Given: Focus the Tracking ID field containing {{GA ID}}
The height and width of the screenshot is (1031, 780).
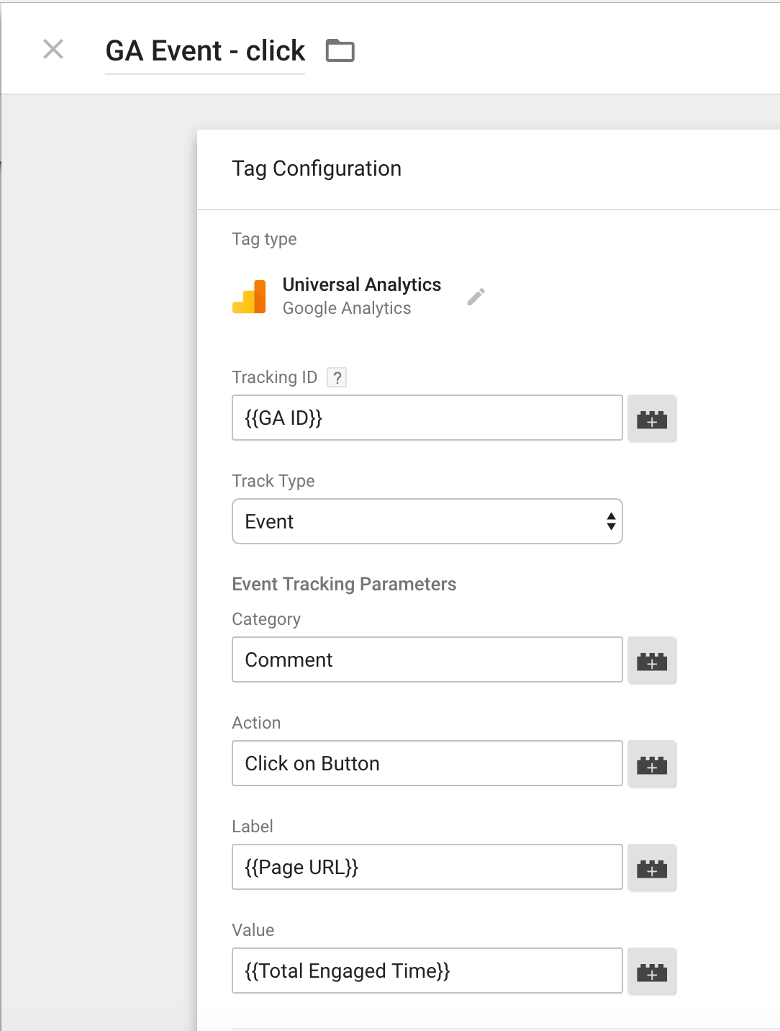Looking at the screenshot, I should pyautogui.click(x=427, y=418).
